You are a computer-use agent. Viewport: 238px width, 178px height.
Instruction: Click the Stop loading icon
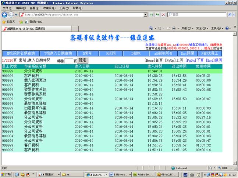pos(163,15)
